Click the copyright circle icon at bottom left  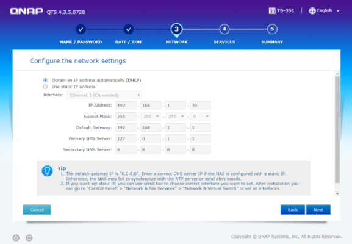tap(29, 237)
